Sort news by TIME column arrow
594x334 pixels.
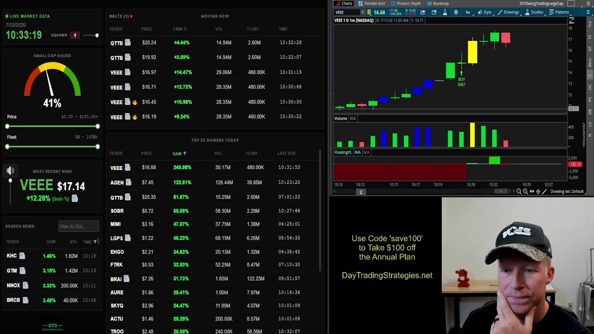[x=96, y=242]
